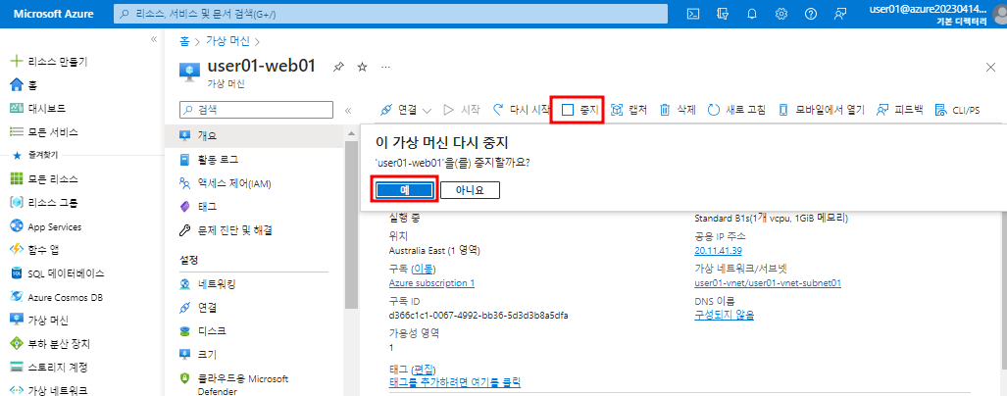Click the 삭제 delete button

tap(679, 110)
